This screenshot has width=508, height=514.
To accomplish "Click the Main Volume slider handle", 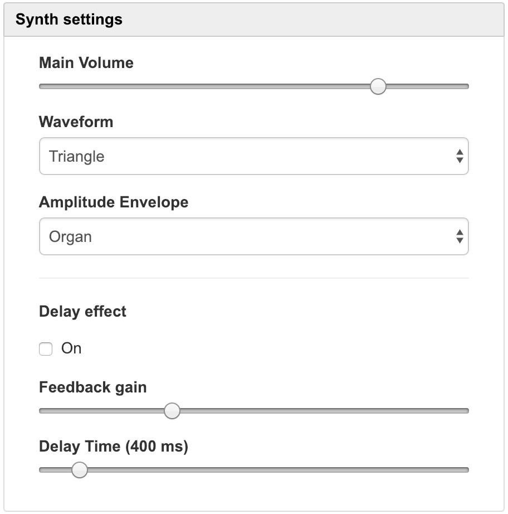I will (378, 86).
